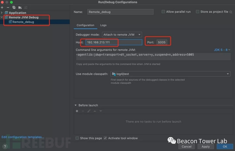Move Before launch task up

(95, 111)
